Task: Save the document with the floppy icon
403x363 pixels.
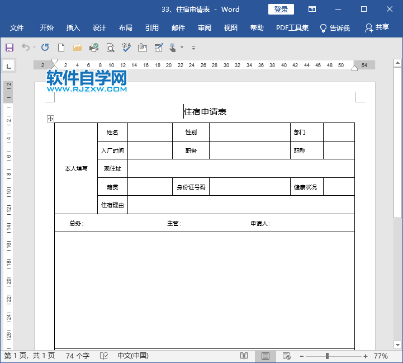Action: tap(10, 48)
